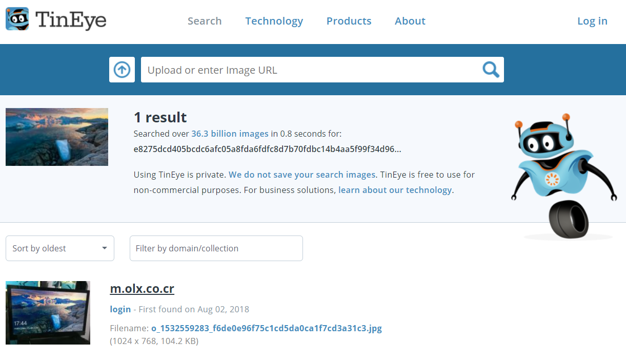
Task: Open the Technology menu item
Action: [274, 21]
